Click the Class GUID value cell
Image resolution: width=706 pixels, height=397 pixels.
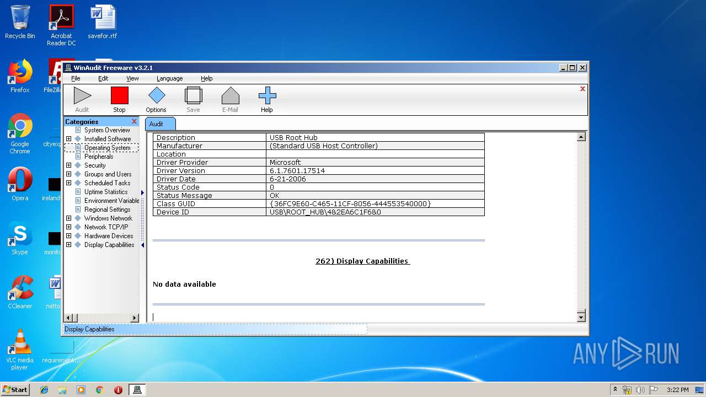point(375,203)
